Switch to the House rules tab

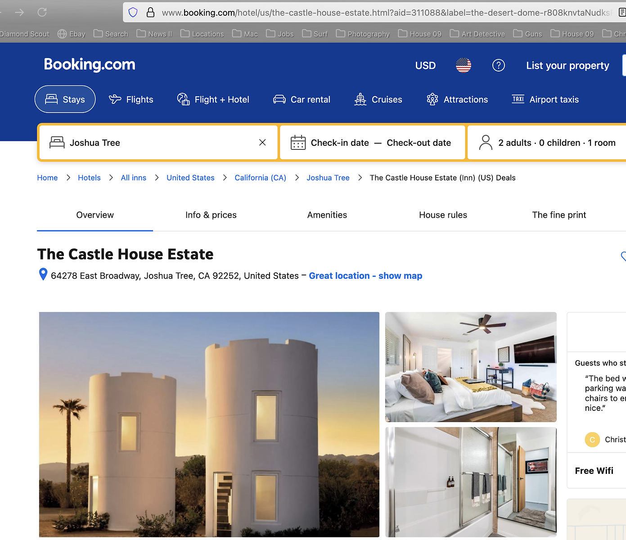point(443,215)
